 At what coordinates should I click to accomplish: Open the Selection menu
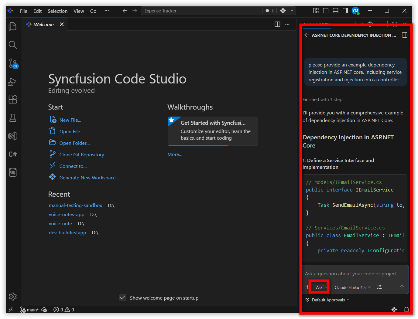pyautogui.click(x=58, y=11)
